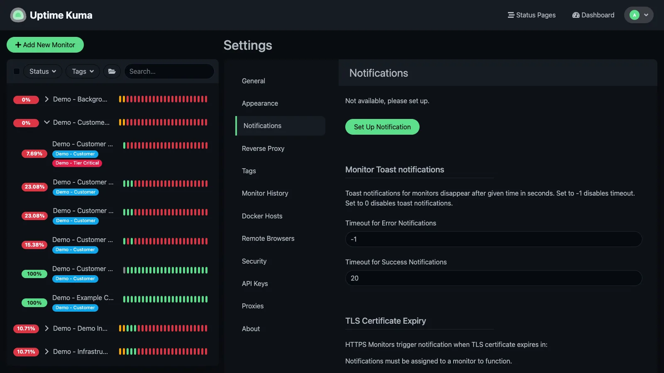
Task: Click the 15.38% uptime badge
Action: (34, 245)
